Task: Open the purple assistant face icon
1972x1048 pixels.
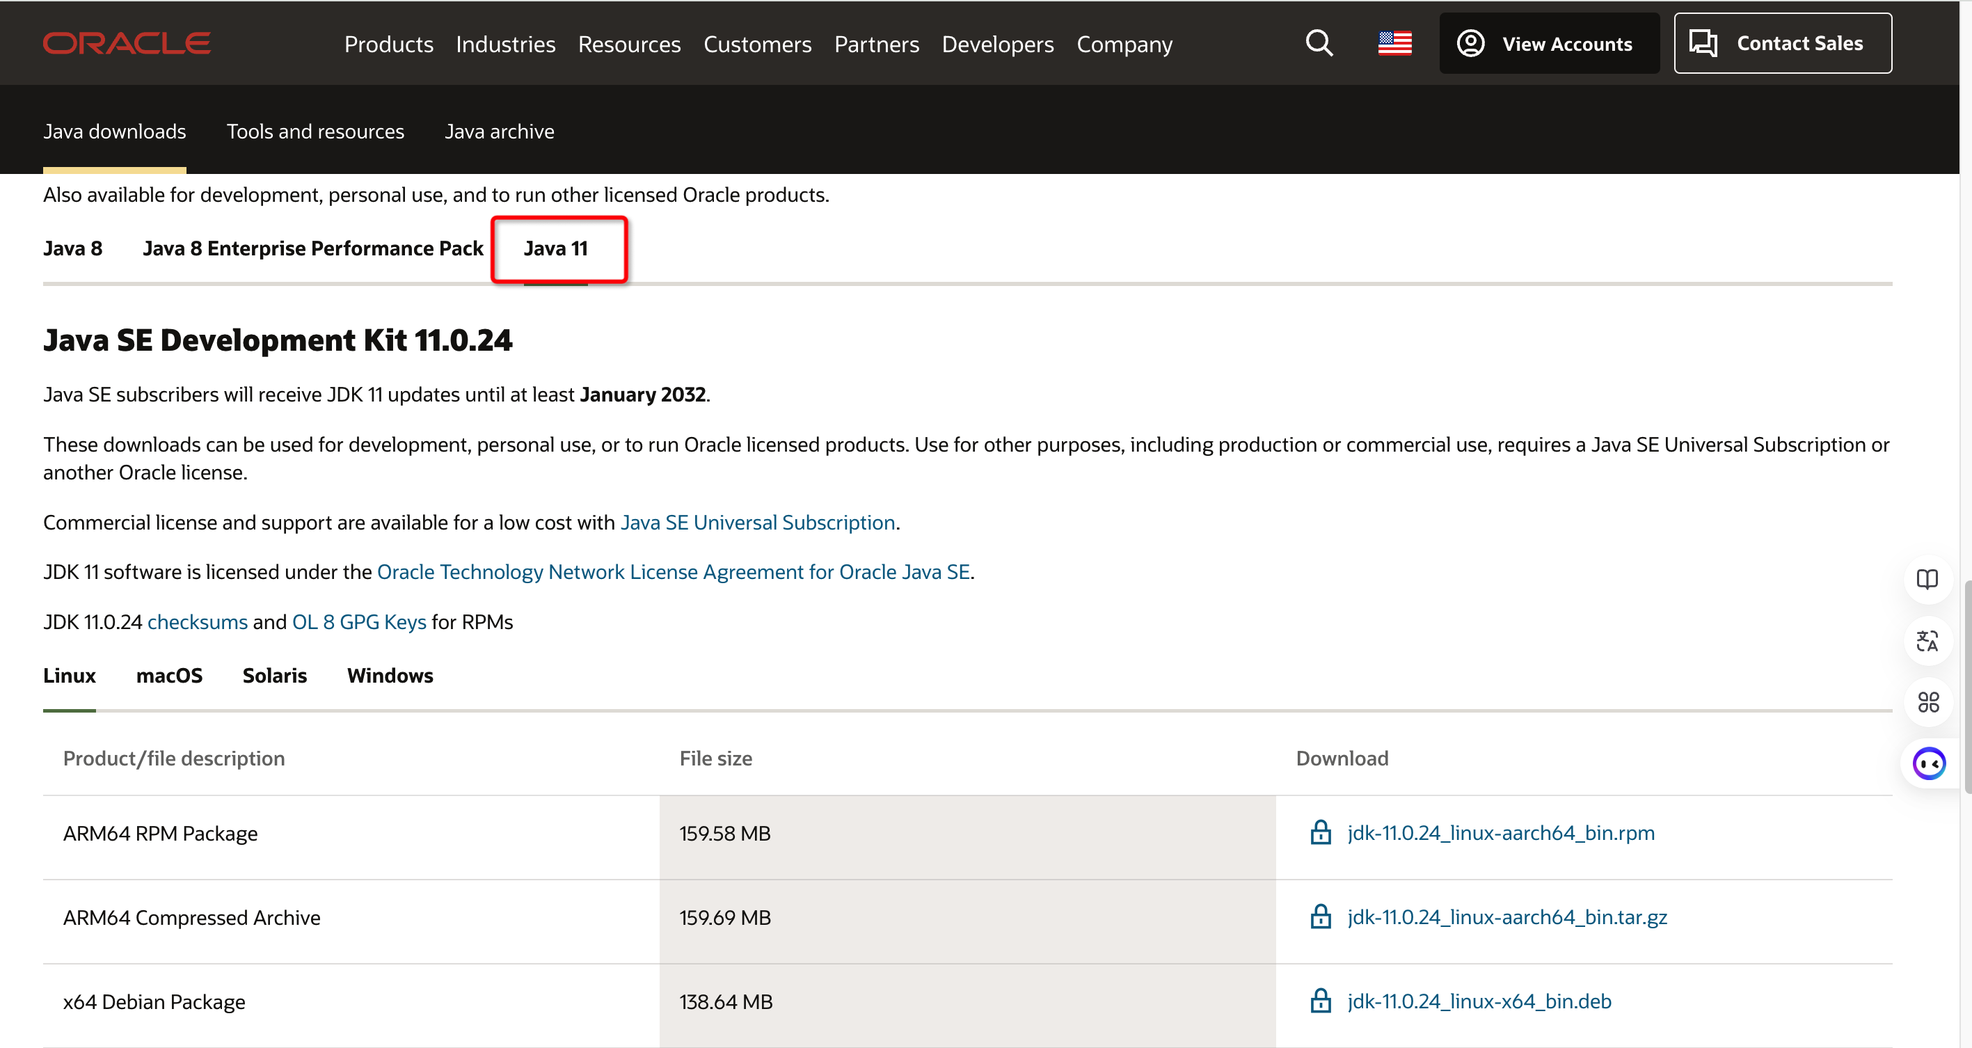Action: tap(1928, 763)
